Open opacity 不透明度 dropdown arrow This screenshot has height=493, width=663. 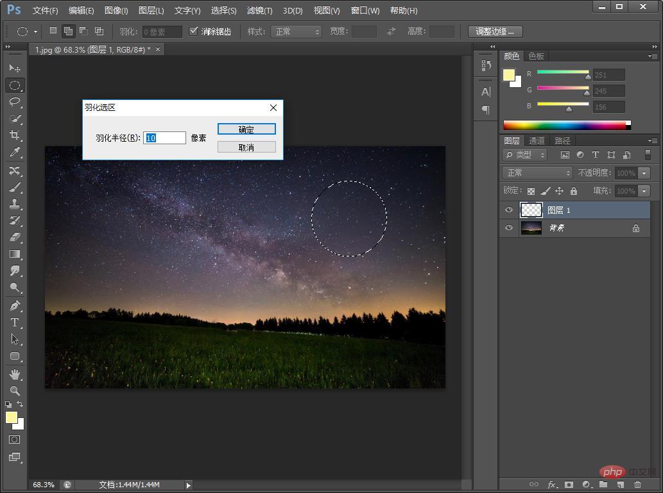click(x=644, y=173)
